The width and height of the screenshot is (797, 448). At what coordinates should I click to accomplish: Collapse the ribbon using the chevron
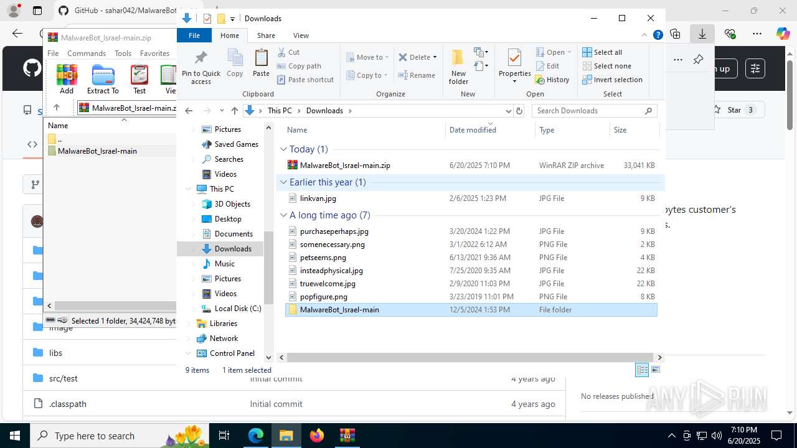644,35
